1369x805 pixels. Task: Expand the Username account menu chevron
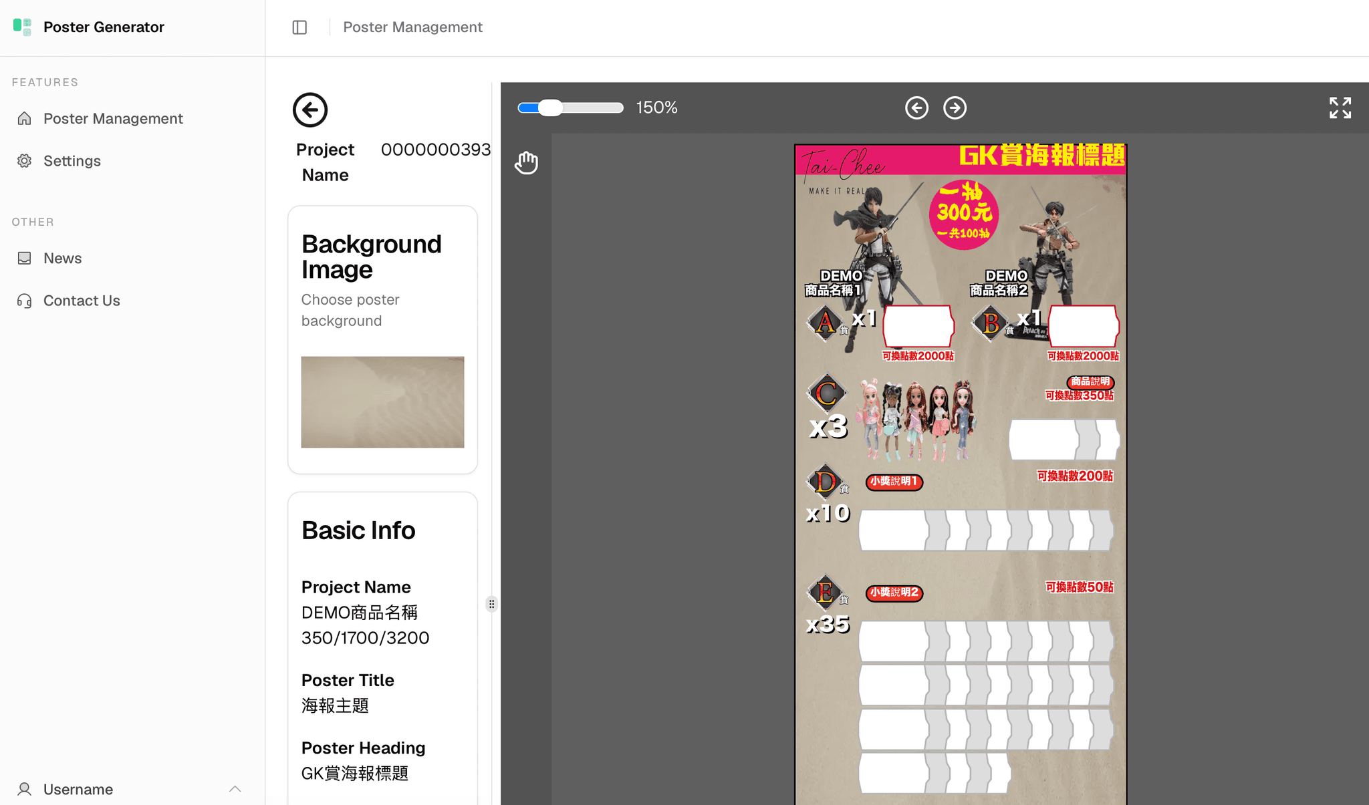[x=235, y=789]
